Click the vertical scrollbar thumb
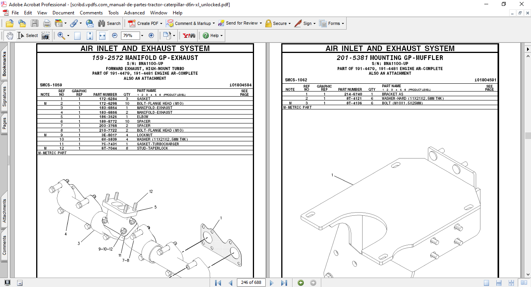Image resolution: width=531 pixels, height=287 pixels. point(527,136)
